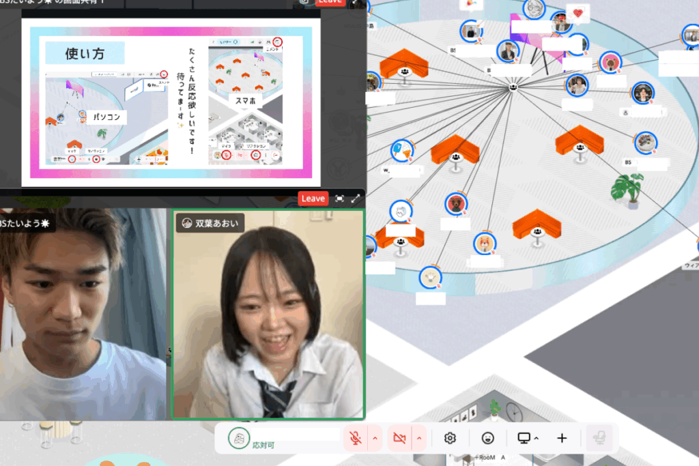This screenshot has height=466, width=699.
Task: Join the lower-right orange sofa meeting table
Action: pos(537,227)
